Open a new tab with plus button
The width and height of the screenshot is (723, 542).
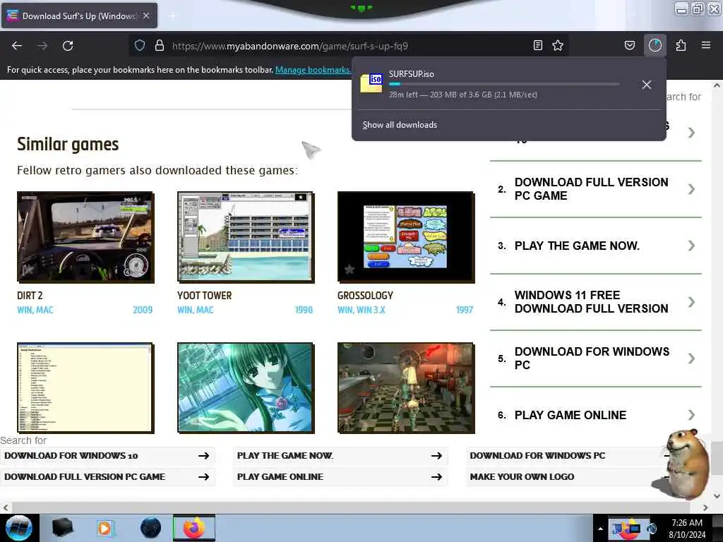(x=173, y=16)
